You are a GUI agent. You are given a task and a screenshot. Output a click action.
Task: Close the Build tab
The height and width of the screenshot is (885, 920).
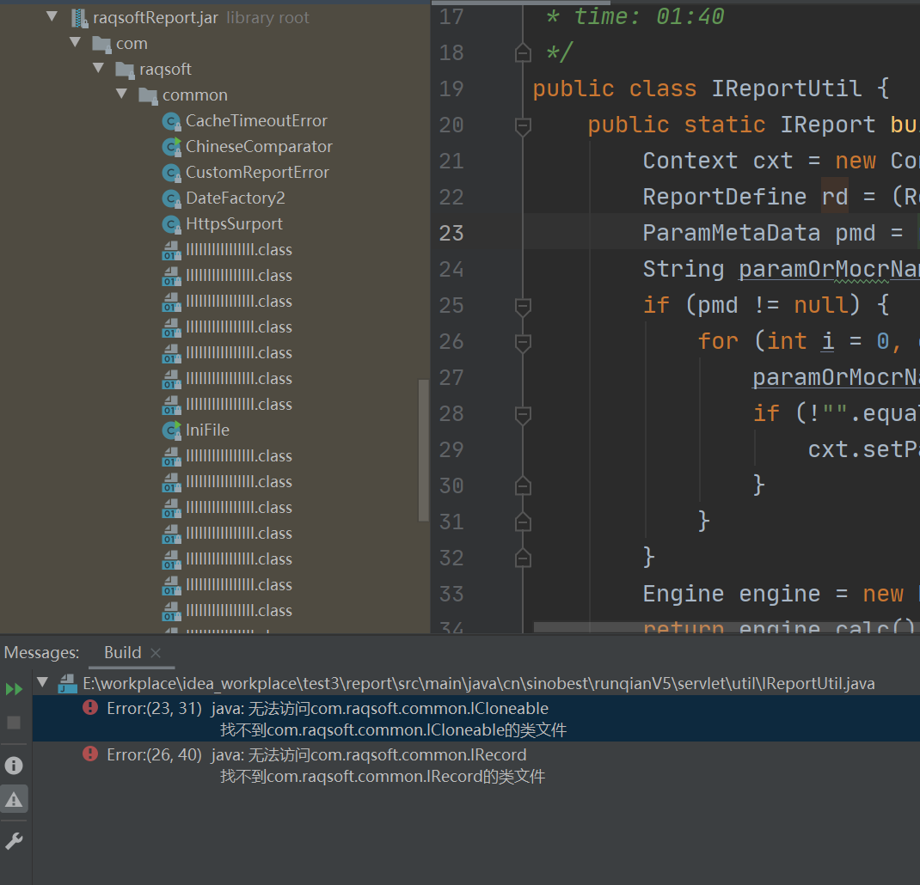click(x=156, y=653)
